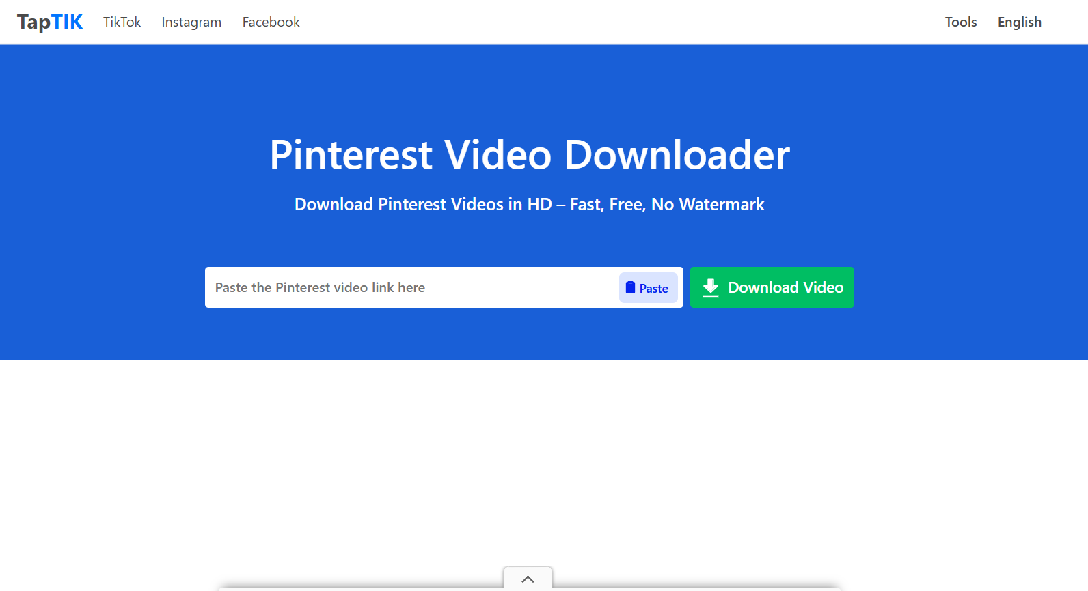Open the Facebook nav link
This screenshot has width=1088, height=591.
tap(271, 22)
